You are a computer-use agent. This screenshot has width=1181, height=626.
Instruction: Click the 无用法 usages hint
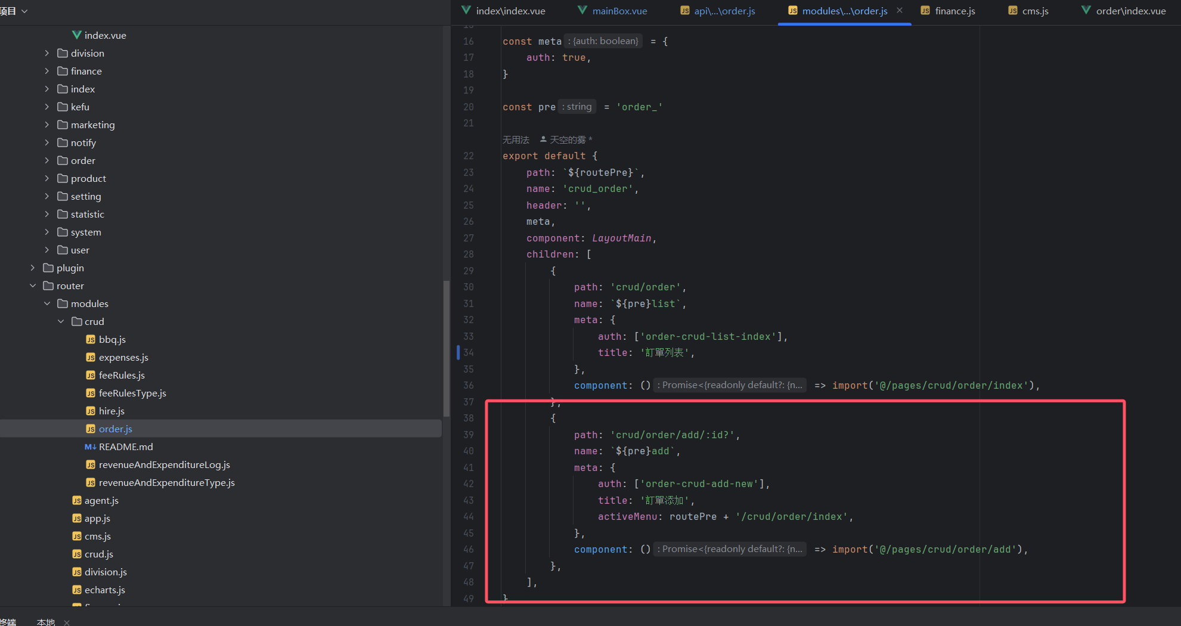[x=516, y=140]
